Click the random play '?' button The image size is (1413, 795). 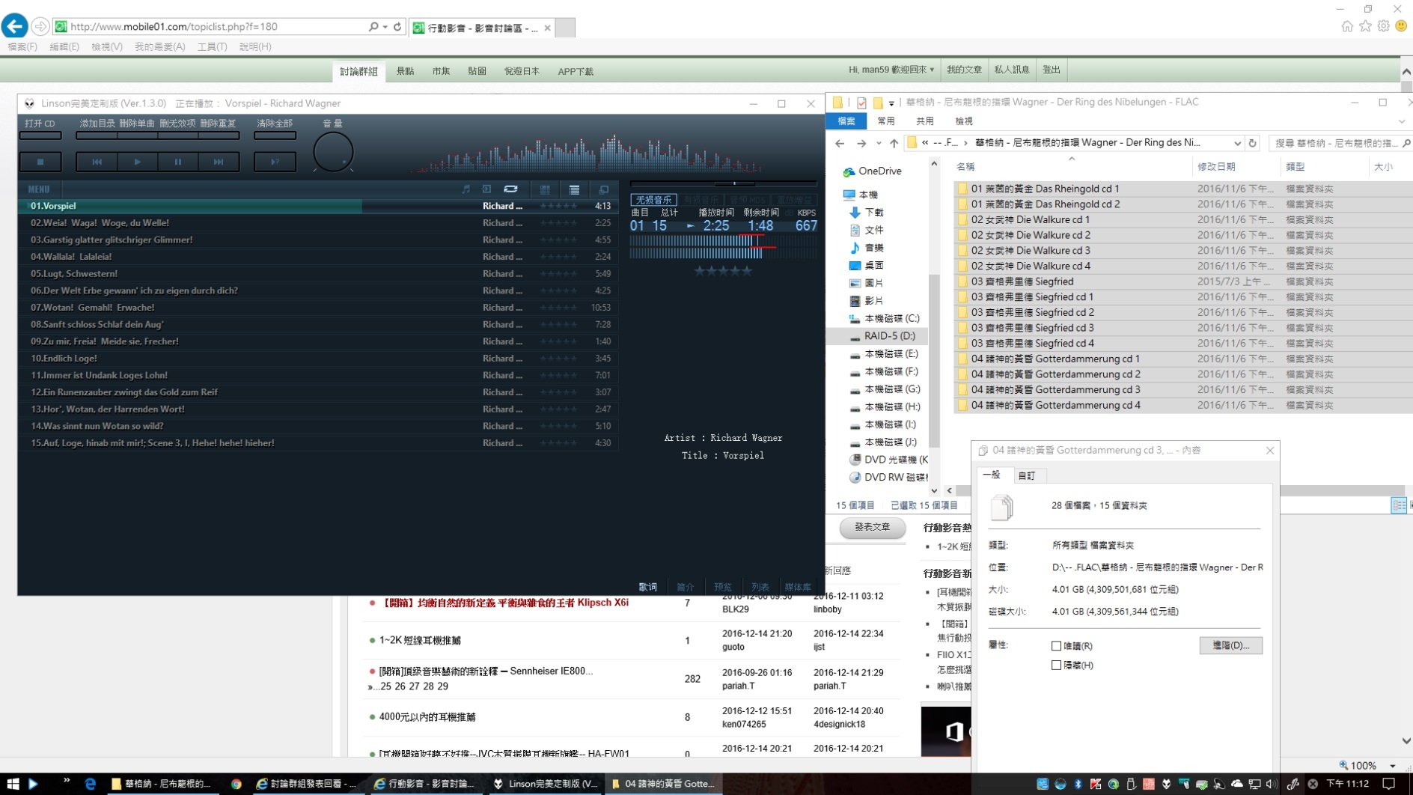(275, 162)
